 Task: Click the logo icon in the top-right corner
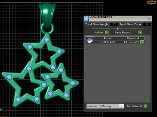[x=151, y=3]
